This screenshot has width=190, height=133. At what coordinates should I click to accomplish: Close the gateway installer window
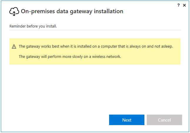pos(184,5)
